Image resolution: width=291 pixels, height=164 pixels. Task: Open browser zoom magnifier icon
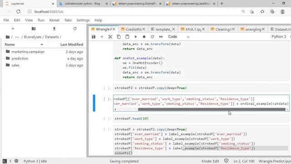point(243,11)
